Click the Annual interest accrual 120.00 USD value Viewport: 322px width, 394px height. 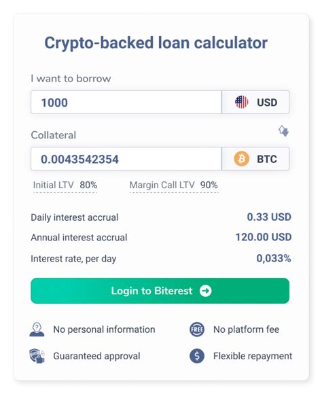pyautogui.click(x=264, y=237)
